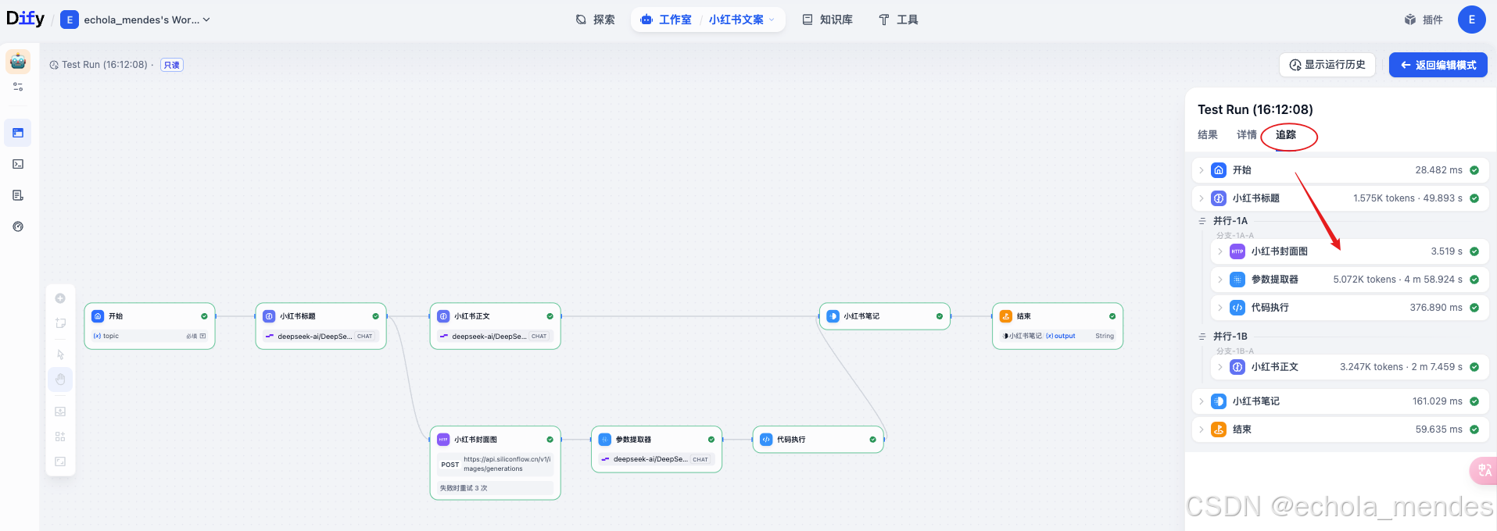Click the 小红书标题 LLM icon on canvas
The image size is (1497, 531).
tap(269, 316)
